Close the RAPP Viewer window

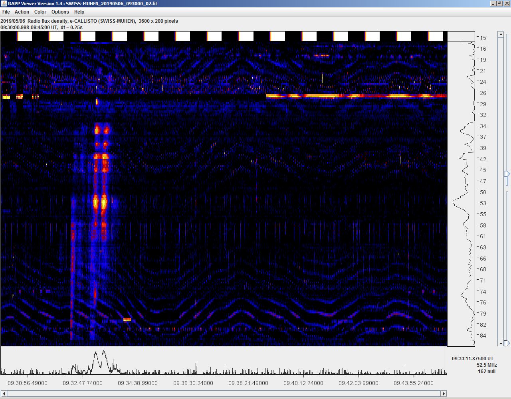pyautogui.click(x=506, y=4)
